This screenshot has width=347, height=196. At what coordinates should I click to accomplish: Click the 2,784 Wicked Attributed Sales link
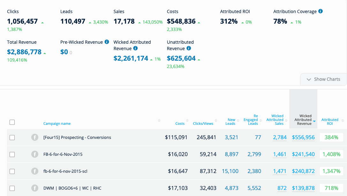coord(280,137)
